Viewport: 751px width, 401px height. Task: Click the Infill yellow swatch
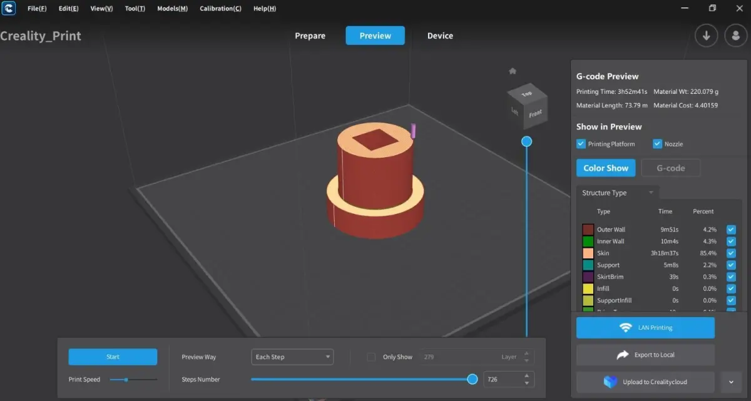coord(588,288)
